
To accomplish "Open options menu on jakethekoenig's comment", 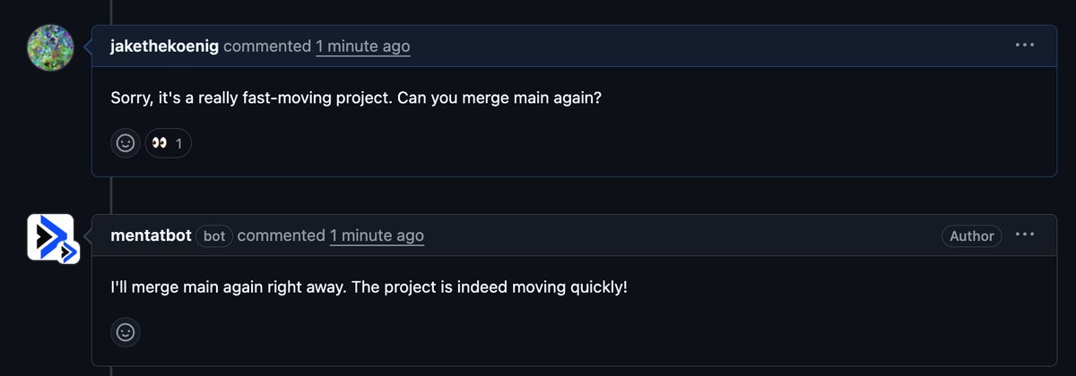I will [1025, 46].
